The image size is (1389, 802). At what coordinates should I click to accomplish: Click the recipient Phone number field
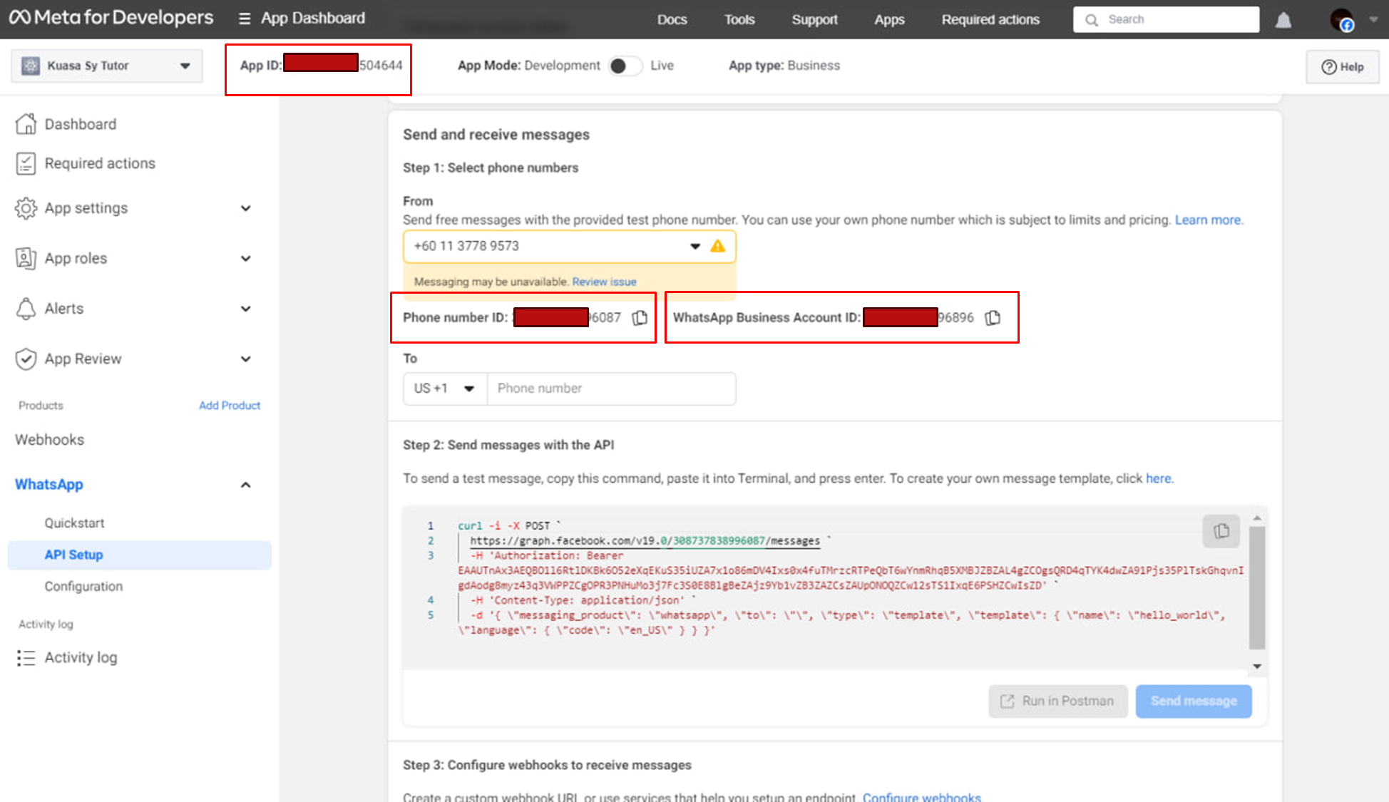611,389
